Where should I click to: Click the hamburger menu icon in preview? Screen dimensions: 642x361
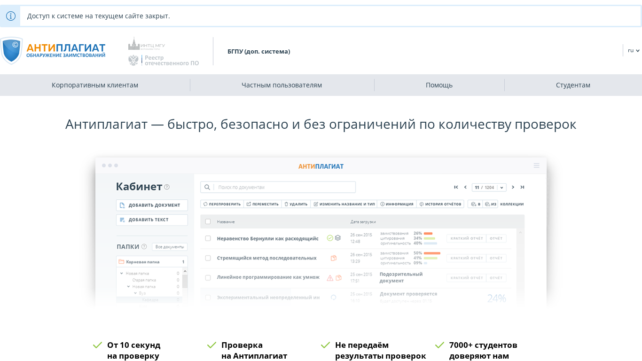pyautogui.click(x=536, y=166)
